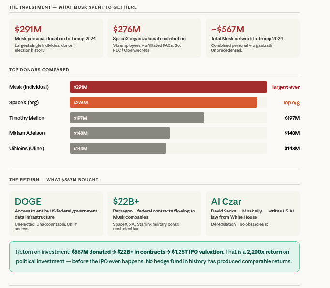Click the DOGE return card
Viewport: 330px width, 288px height.
pos(56,213)
